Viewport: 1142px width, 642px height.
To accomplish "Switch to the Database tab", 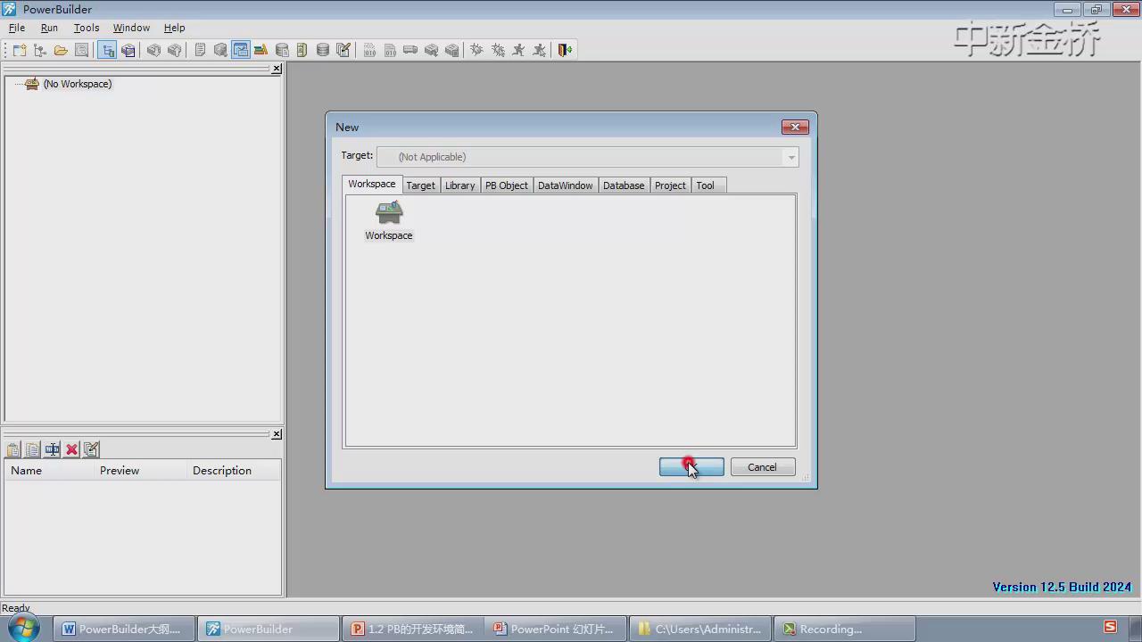I will [x=624, y=185].
